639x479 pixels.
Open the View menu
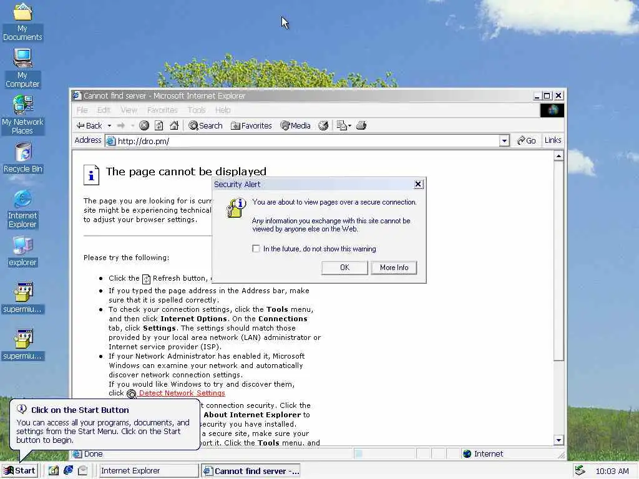(x=129, y=110)
